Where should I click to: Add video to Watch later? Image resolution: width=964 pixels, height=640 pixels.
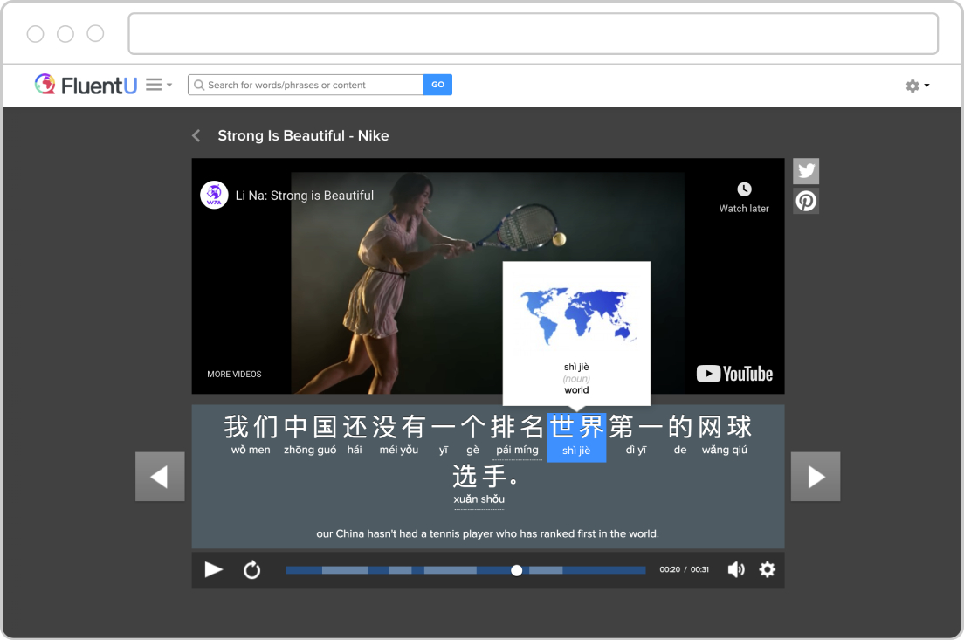[x=743, y=196]
